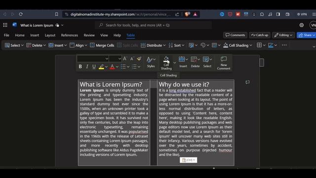Click the browser address bar URL

[120, 14]
